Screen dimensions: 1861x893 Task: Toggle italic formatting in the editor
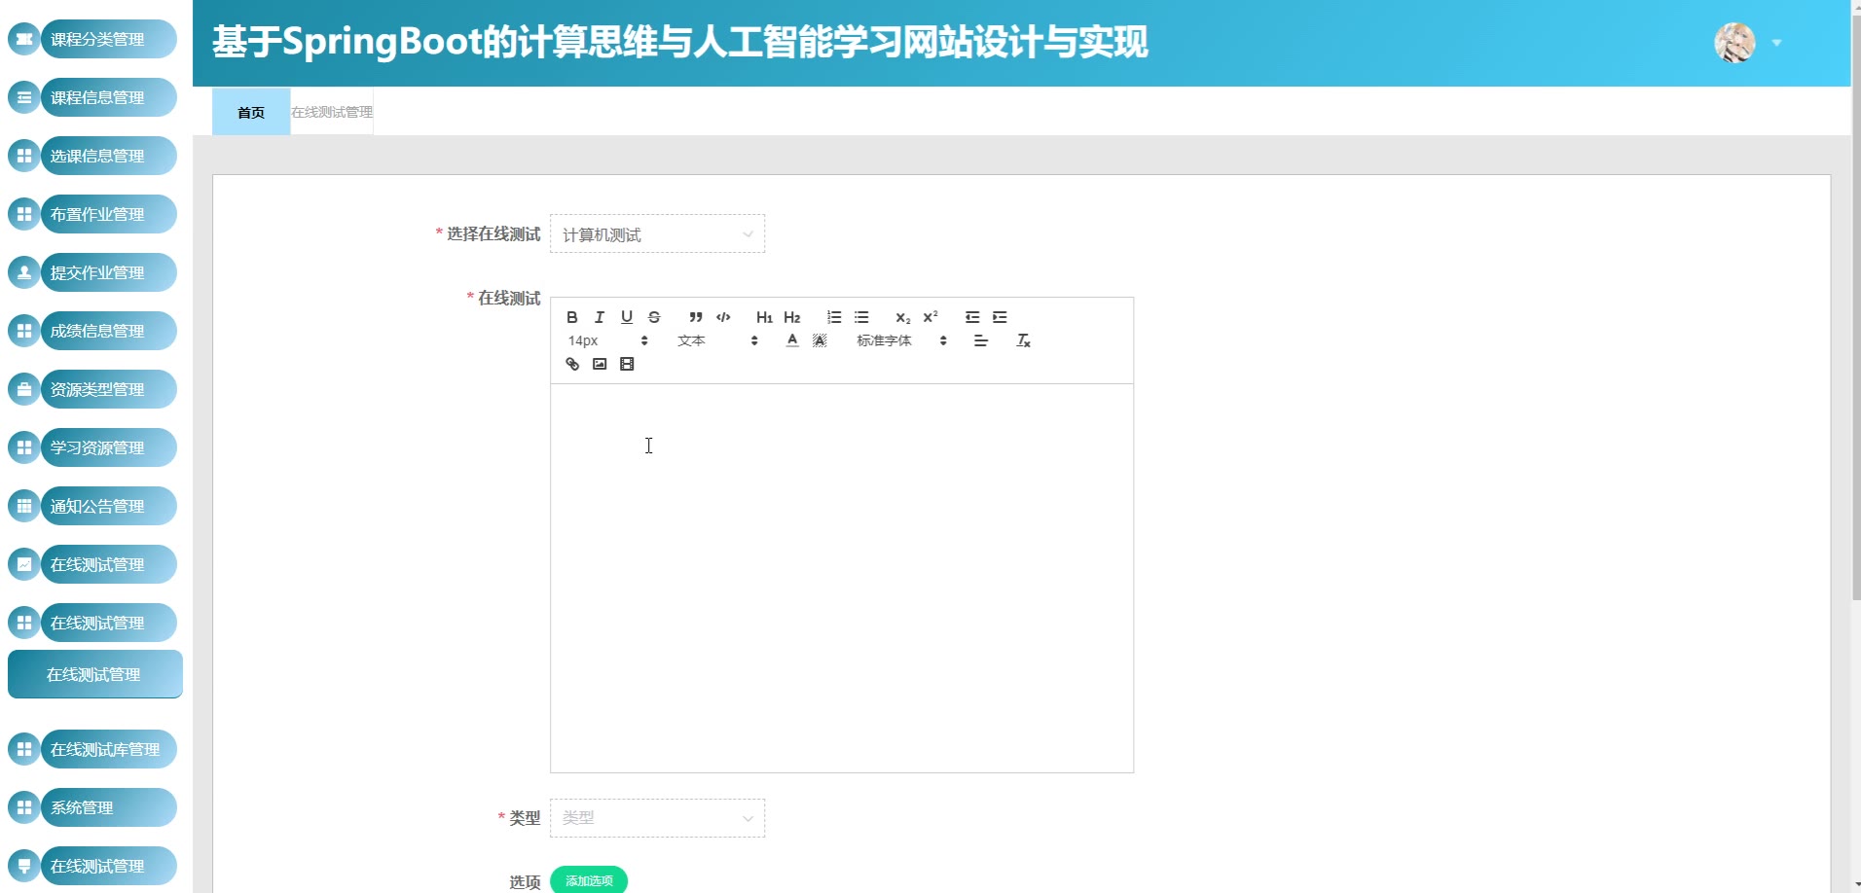600,317
